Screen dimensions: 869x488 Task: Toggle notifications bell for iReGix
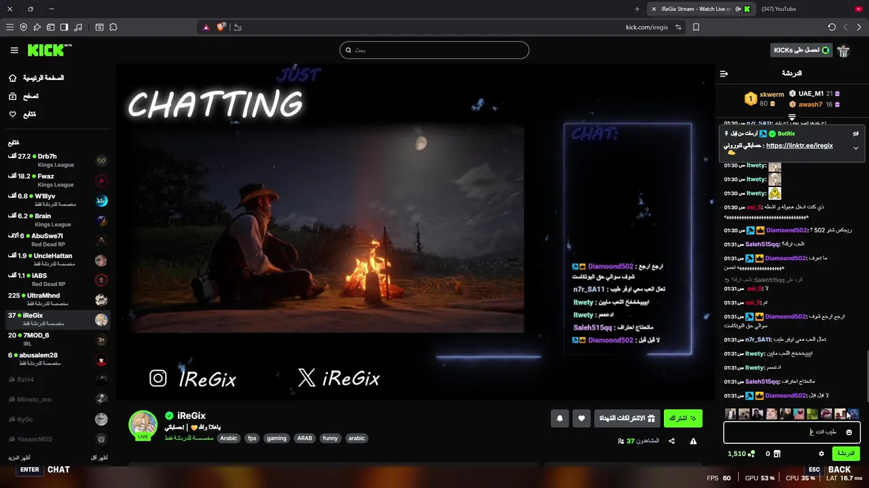coord(559,419)
